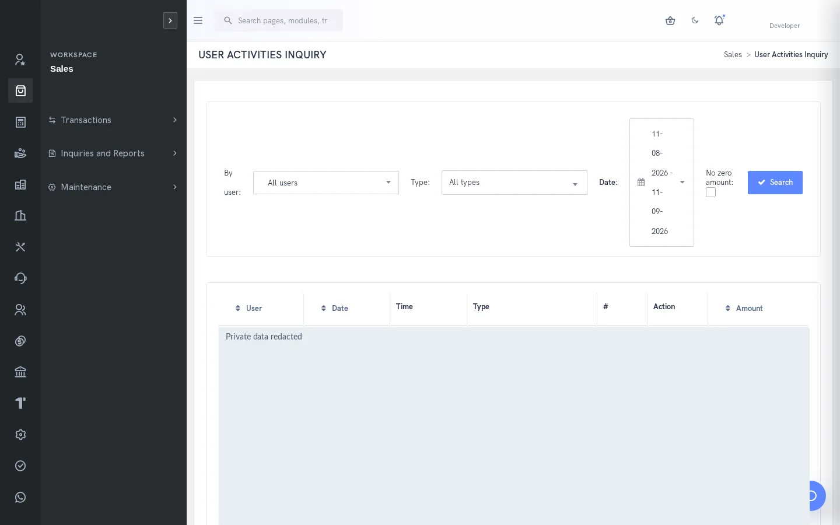Open the calculator module icon
The height and width of the screenshot is (525, 840).
tap(20, 122)
